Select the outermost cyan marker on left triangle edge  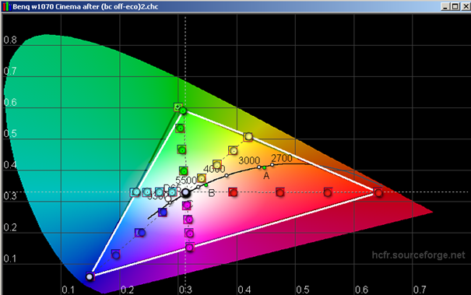click(135, 191)
